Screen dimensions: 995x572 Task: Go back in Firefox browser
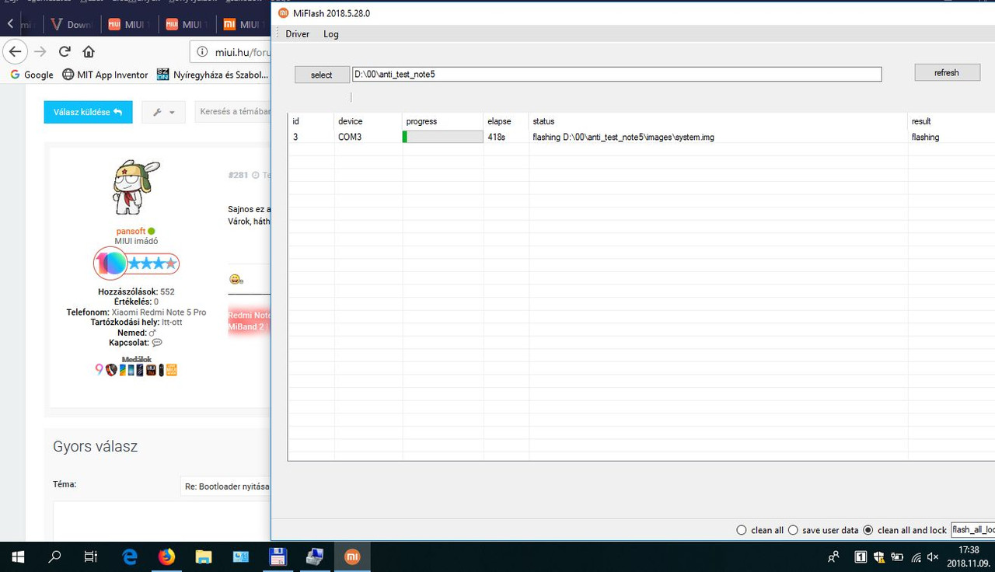click(x=15, y=51)
